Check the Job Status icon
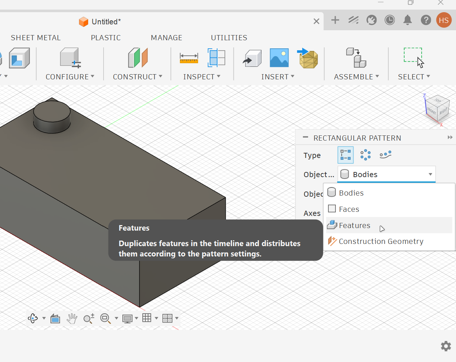Viewport: 456px width, 362px height. [371, 20]
